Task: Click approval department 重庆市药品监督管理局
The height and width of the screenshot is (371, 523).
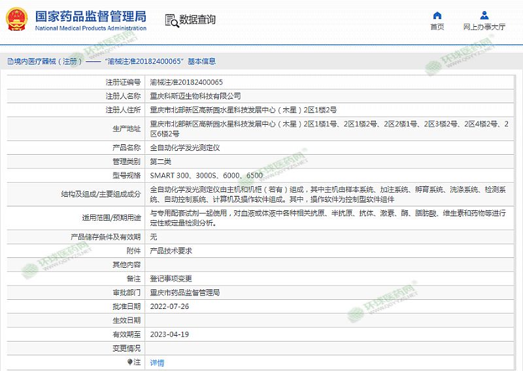Action: [185, 293]
